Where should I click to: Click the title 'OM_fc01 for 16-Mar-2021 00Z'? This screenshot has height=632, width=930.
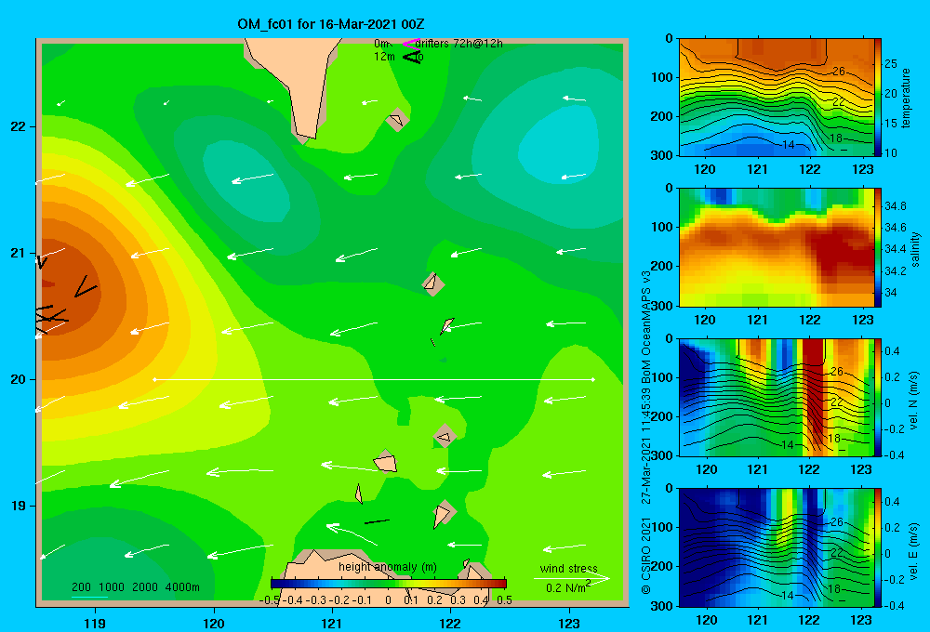pos(330,24)
